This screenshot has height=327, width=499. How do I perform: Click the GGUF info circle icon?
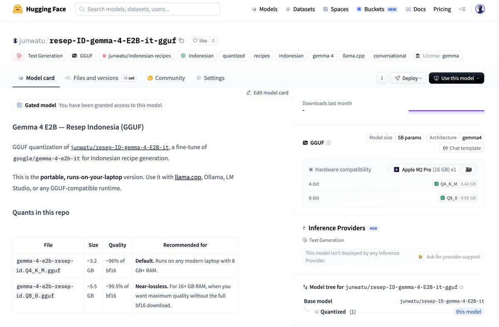click(329, 143)
